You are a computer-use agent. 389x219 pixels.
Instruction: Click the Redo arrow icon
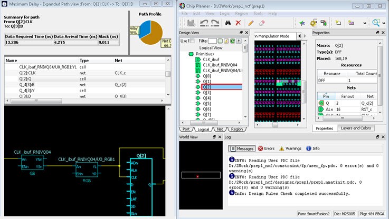point(214,23)
